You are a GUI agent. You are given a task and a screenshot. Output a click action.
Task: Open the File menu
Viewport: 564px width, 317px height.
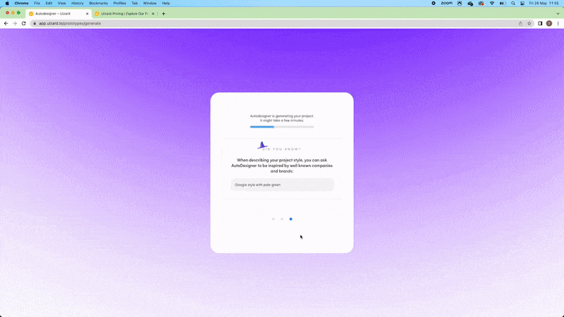tap(37, 4)
